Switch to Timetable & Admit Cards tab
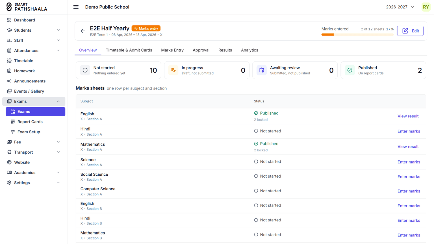 coord(129,50)
